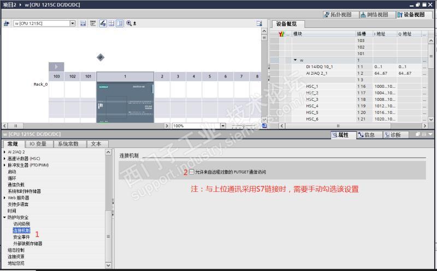Select 循环 in the properties tree
Image resolution: width=437 pixels, height=271 pixels.
12,178
